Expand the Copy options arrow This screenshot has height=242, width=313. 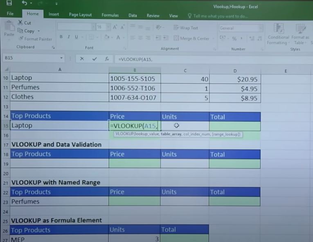[x=39, y=31]
